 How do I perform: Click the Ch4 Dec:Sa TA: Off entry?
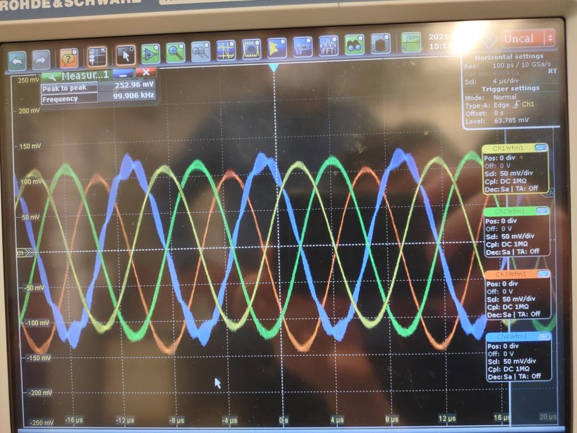point(514,376)
